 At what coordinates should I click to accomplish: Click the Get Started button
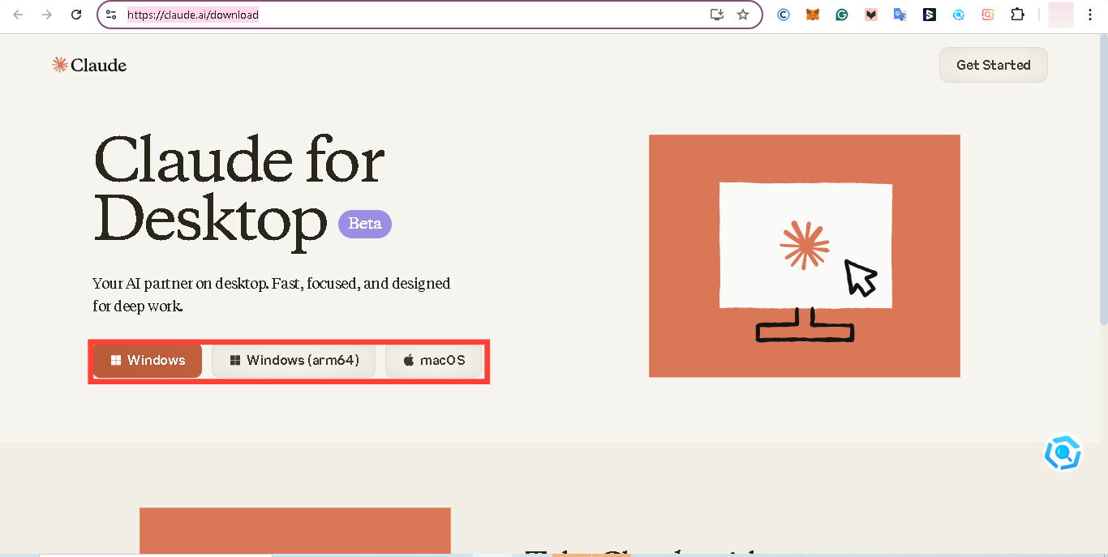(x=993, y=65)
